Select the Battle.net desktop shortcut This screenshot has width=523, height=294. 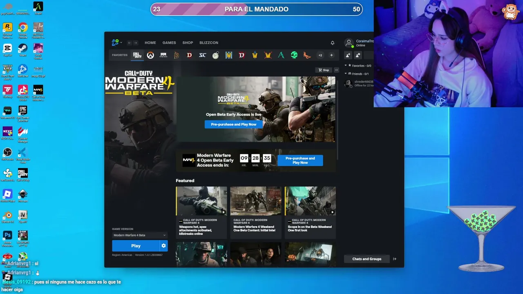tap(23, 71)
